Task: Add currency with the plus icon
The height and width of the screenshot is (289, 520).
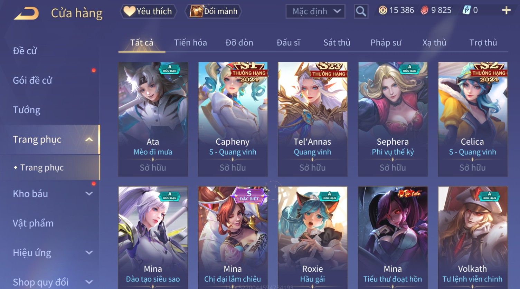Action: [506, 10]
